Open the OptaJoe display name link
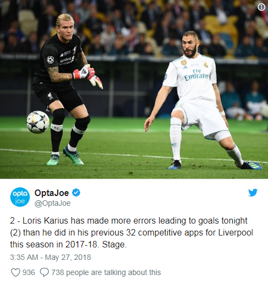Screen dimensions: 268x281 point(51,193)
